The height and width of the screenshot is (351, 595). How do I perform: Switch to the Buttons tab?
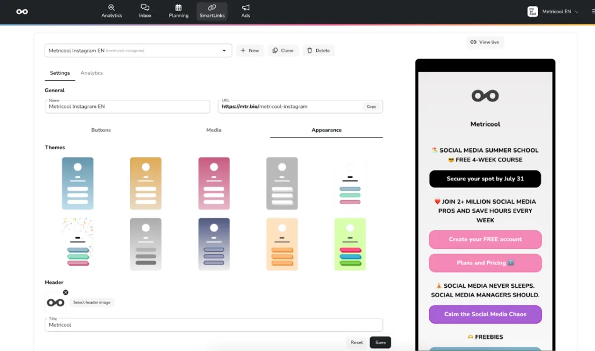(101, 130)
